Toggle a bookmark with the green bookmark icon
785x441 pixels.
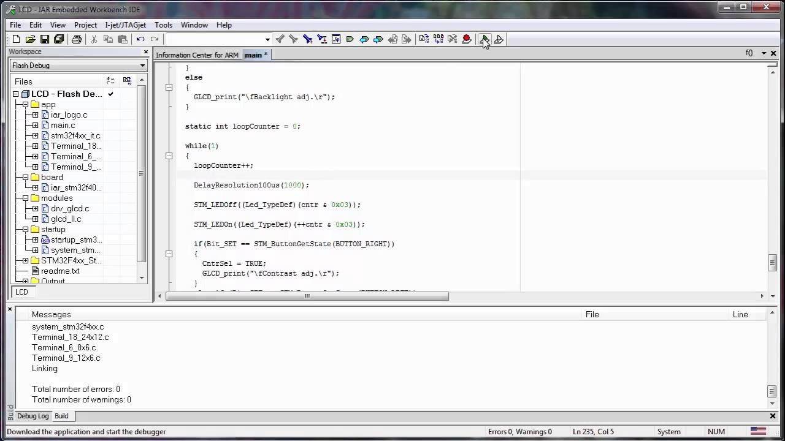click(350, 39)
